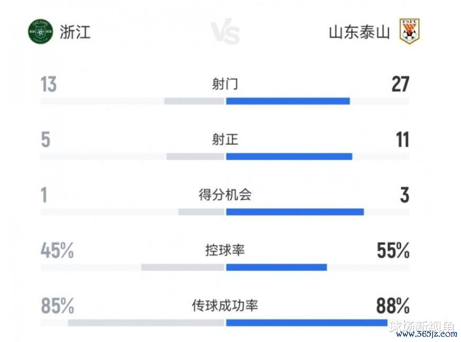Image resolution: width=461 pixels, height=342 pixels.
Task: Click Shandong's shots on target value 11
Action: tap(402, 140)
